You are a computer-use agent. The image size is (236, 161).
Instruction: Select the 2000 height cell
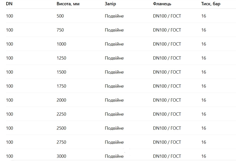[62, 100]
